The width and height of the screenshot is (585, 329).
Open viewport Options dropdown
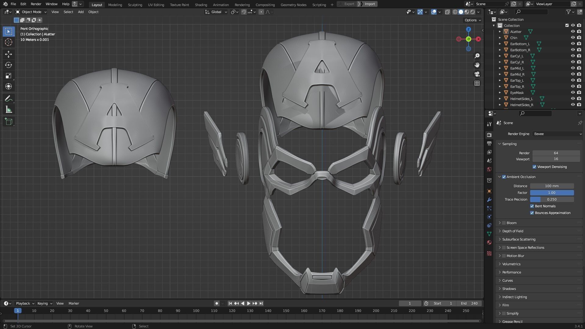click(473, 20)
